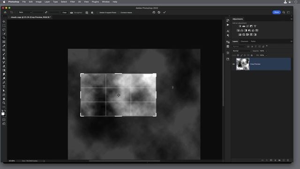Click the crop width input field

pos(38,13)
